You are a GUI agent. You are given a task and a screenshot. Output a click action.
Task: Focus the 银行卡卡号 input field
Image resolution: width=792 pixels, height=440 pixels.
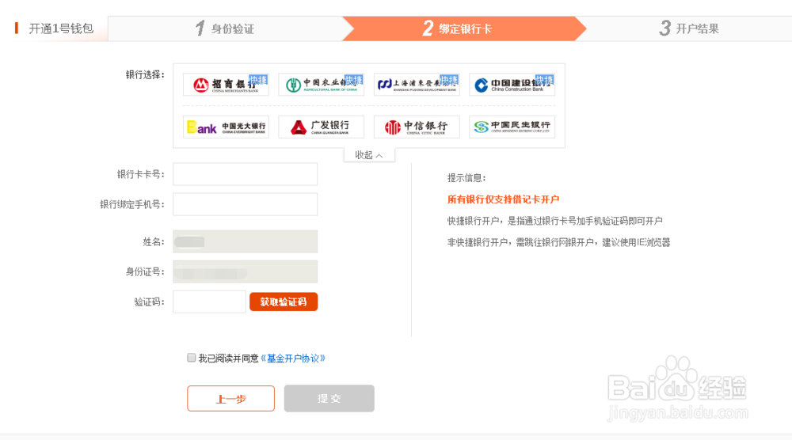pyautogui.click(x=245, y=174)
